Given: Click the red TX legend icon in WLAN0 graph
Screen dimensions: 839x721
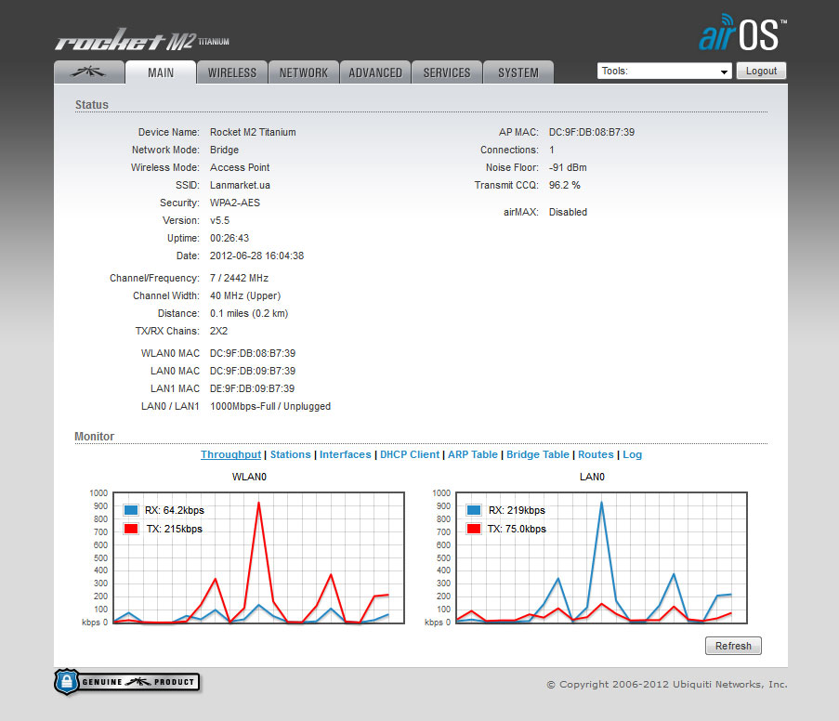Looking at the screenshot, I should 130,528.
